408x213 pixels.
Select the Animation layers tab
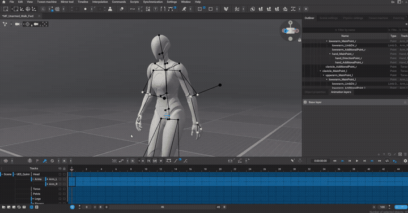coord(341,92)
